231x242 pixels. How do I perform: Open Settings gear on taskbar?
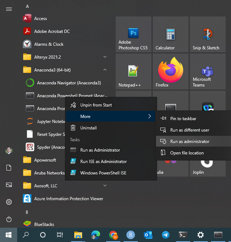pos(201,235)
